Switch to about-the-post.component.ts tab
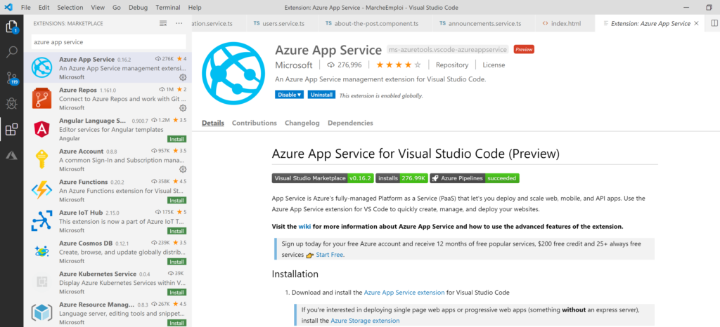The width and height of the screenshot is (720, 327). 374,23
